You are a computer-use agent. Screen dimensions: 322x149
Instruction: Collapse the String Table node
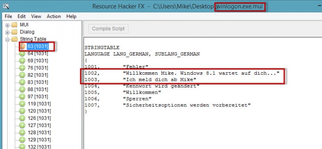(8, 40)
